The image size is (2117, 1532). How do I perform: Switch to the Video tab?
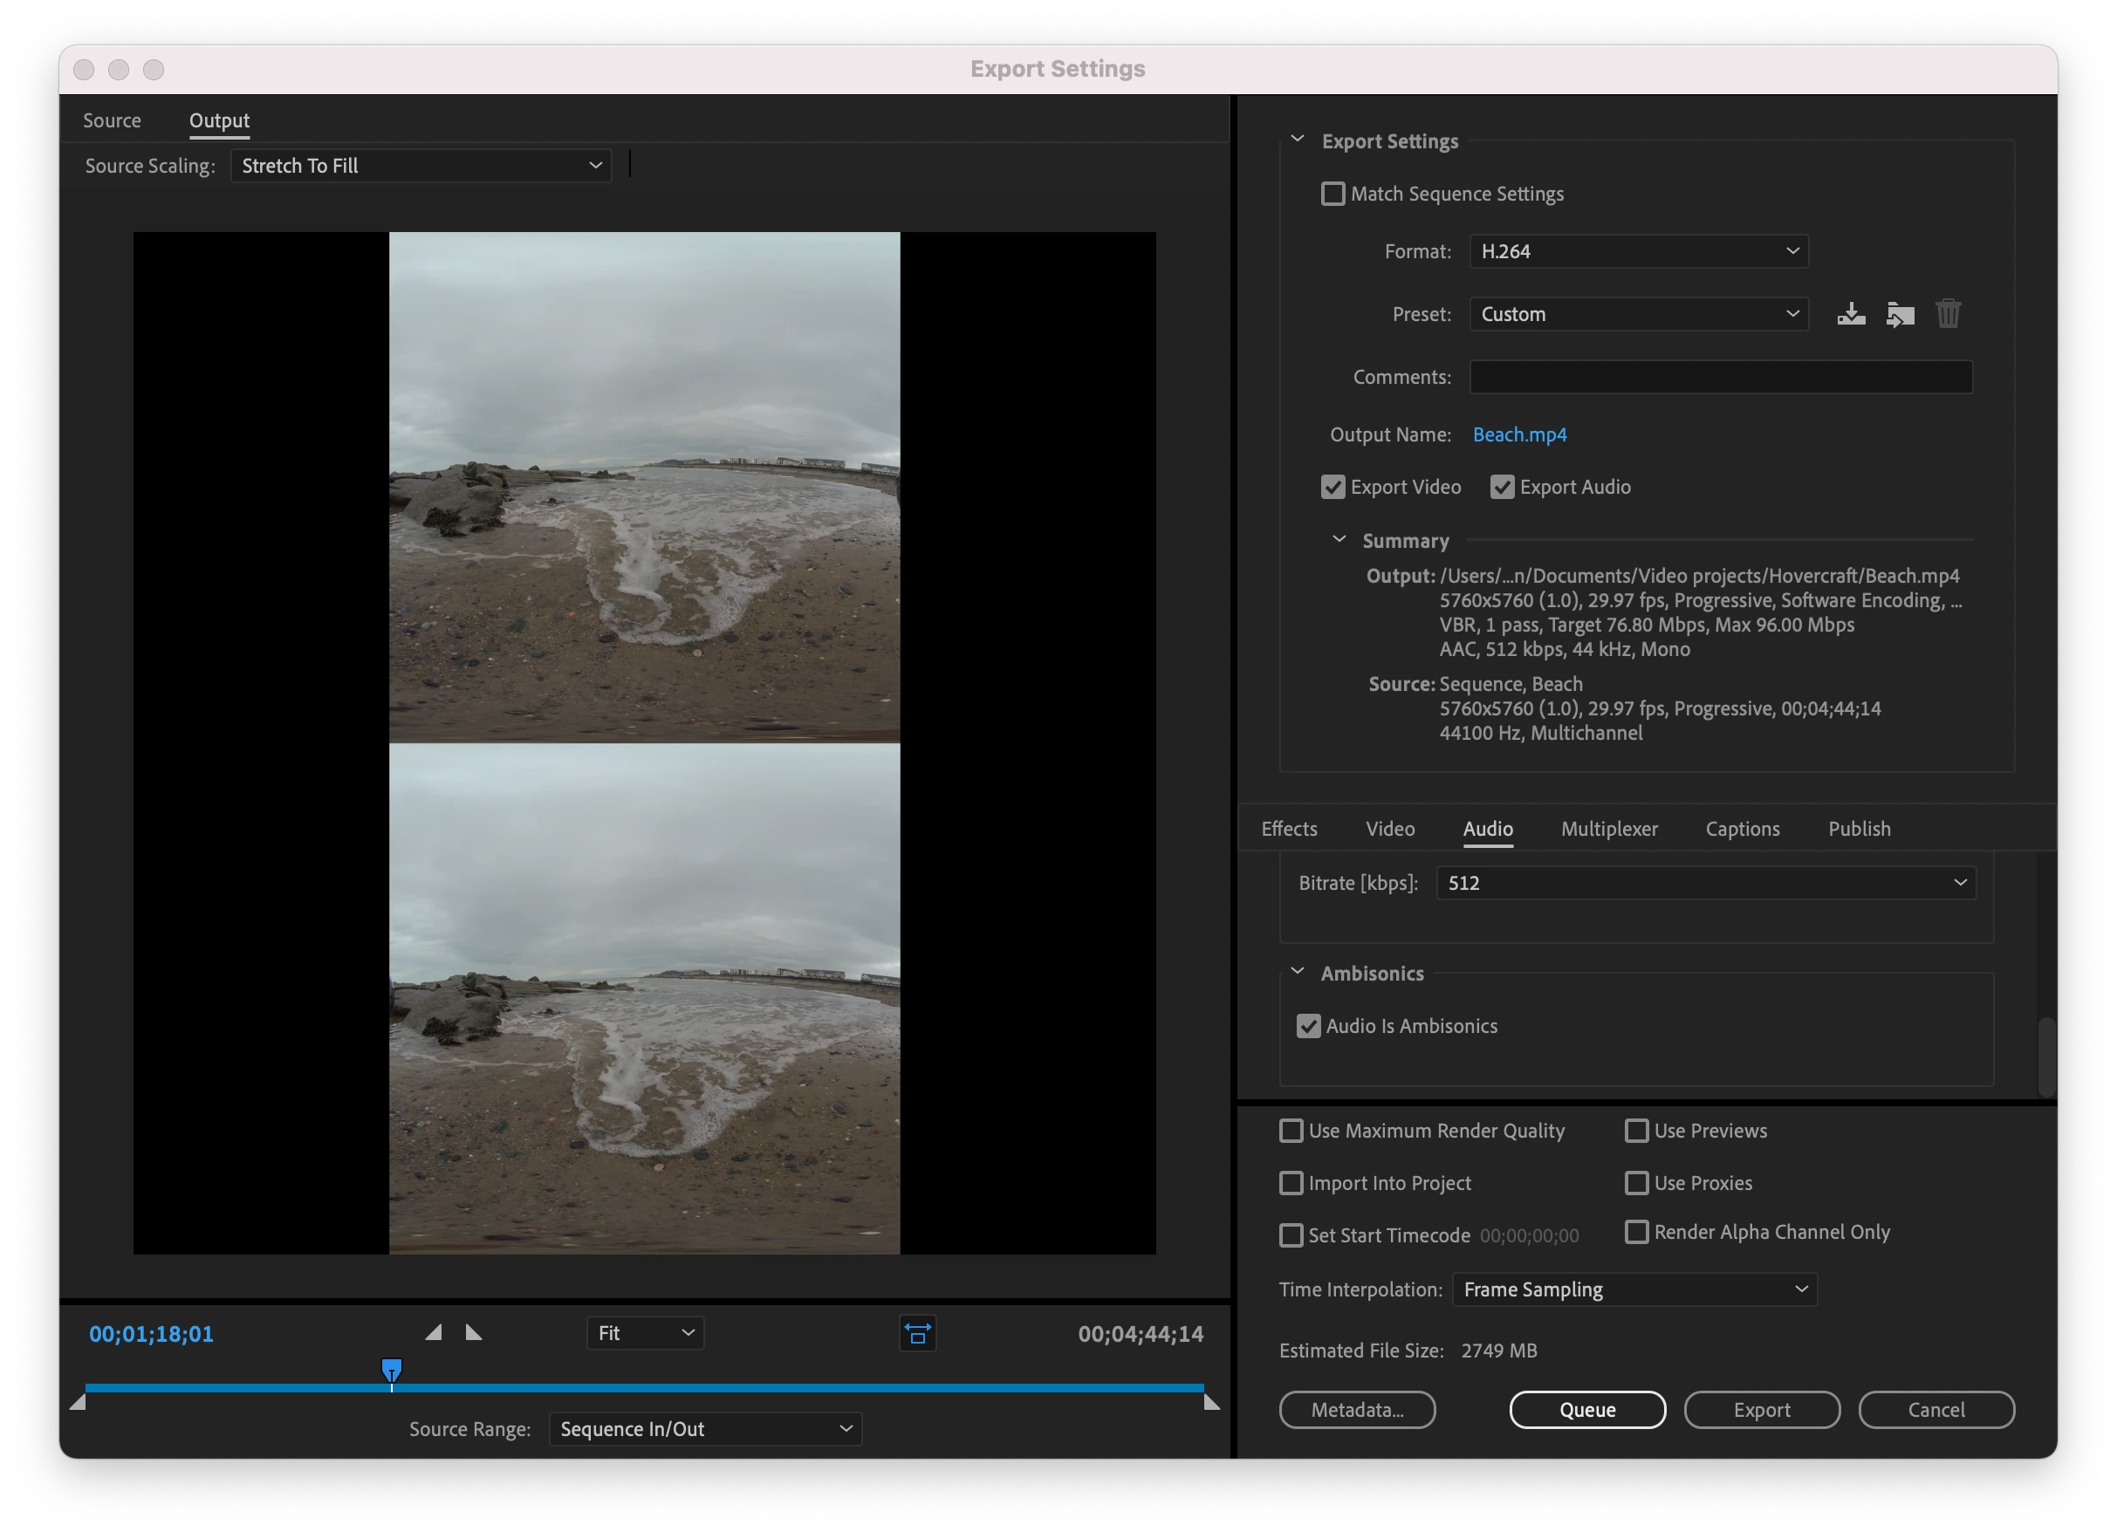click(1390, 829)
